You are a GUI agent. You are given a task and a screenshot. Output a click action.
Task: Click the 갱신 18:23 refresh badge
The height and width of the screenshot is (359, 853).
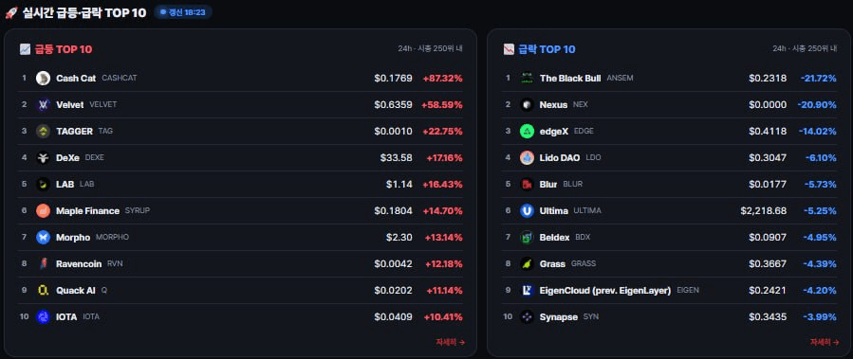(x=183, y=12)
